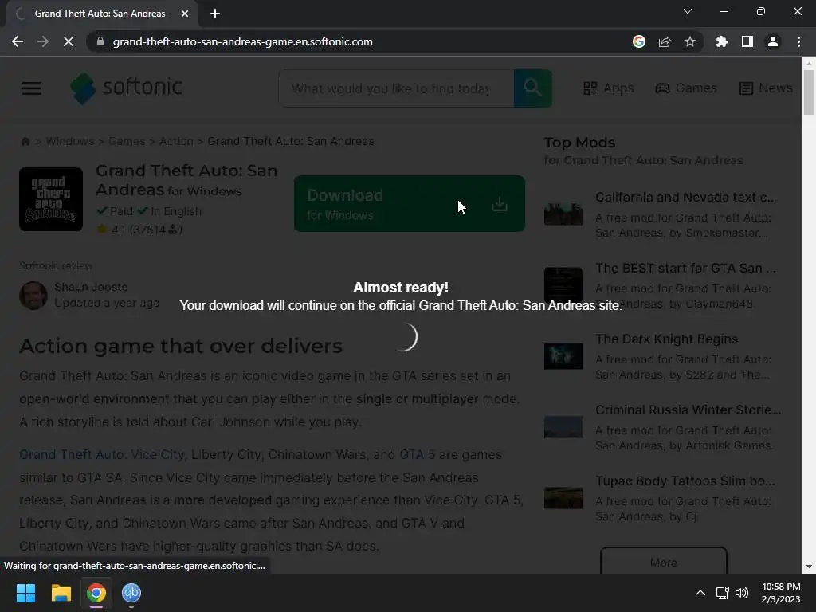The image size is (816, 612).
Task: Open the clock and date panel
Action: coord(781,593)
